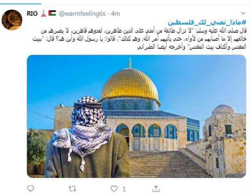The height and width of the screenshot is (194, 251).
Task: Open RIO's round profile avatar
Action: tap(12, 20)
